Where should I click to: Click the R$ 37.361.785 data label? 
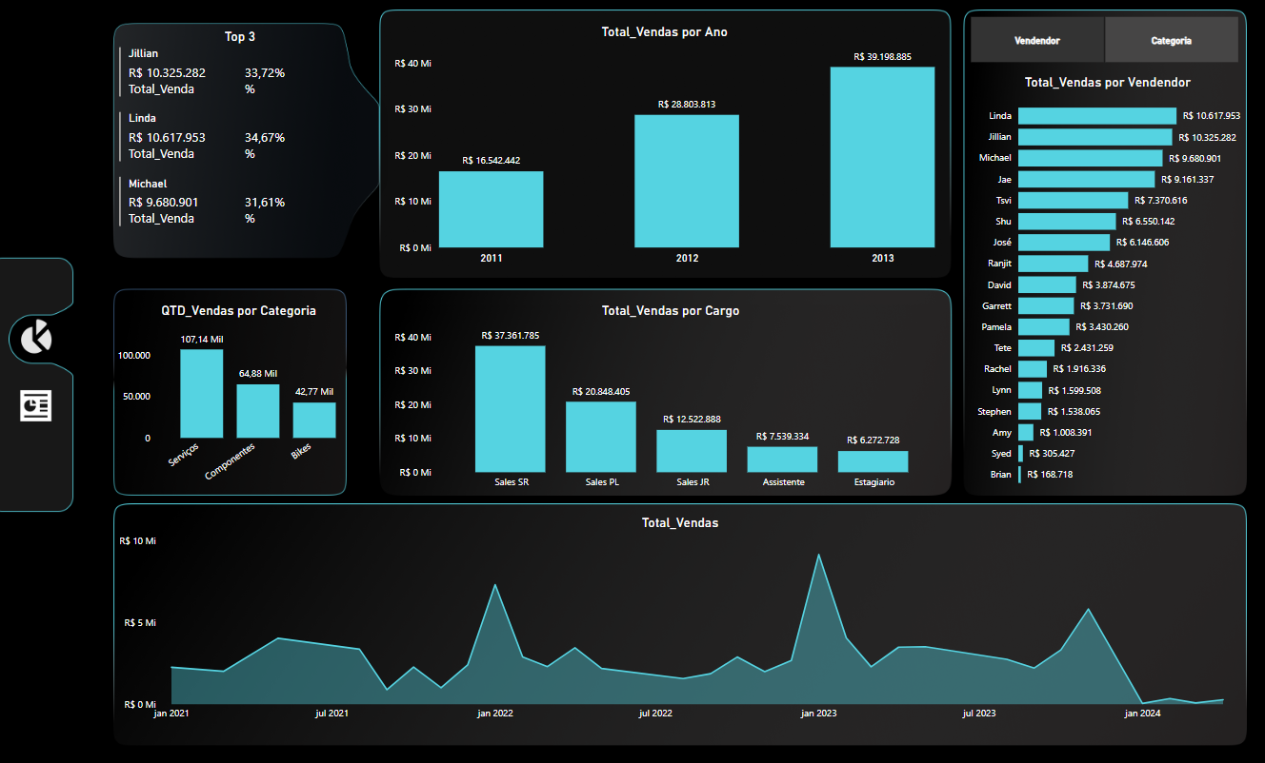511,335
